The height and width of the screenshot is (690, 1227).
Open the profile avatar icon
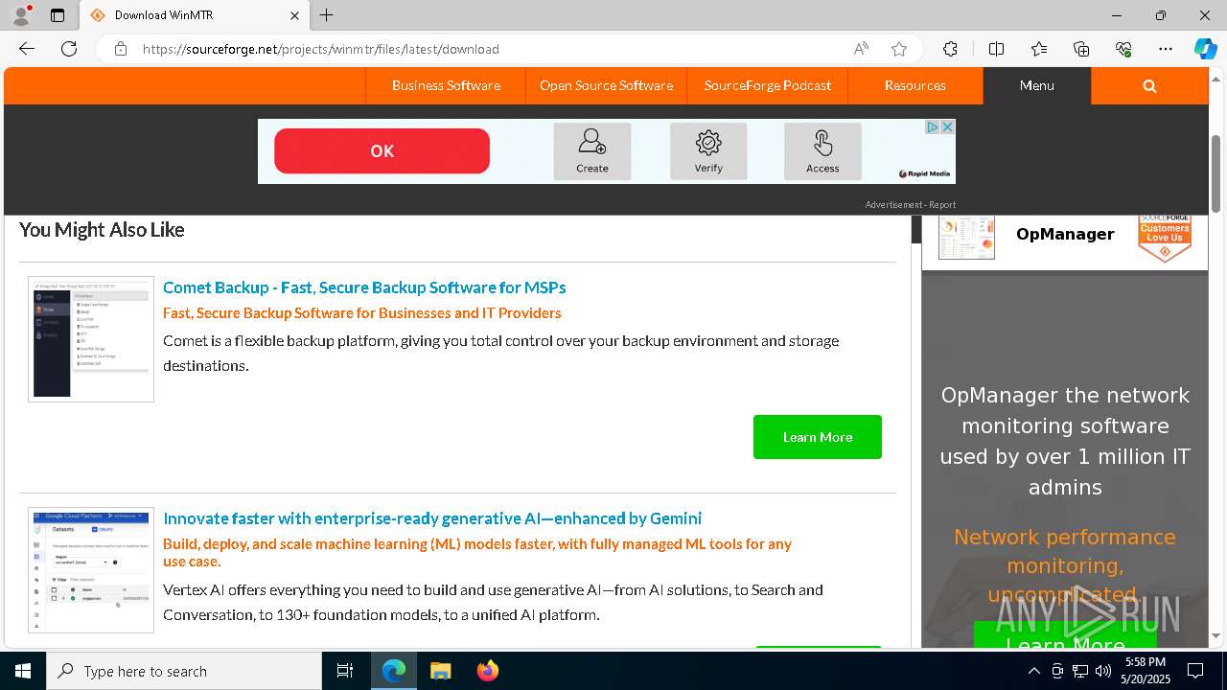pyautogui.click(x=21, y=15)
